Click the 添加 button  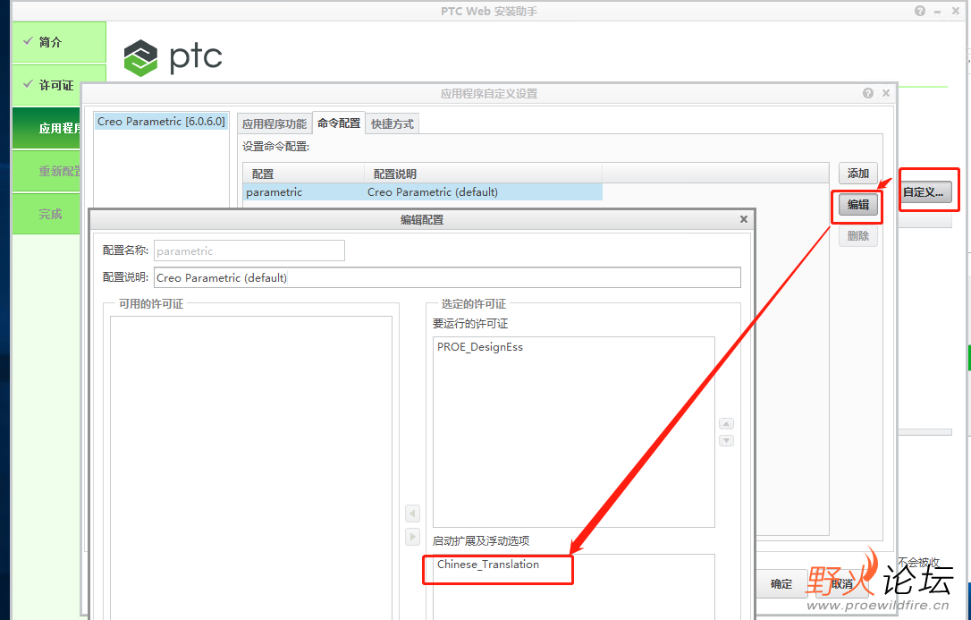pos(858,174)
